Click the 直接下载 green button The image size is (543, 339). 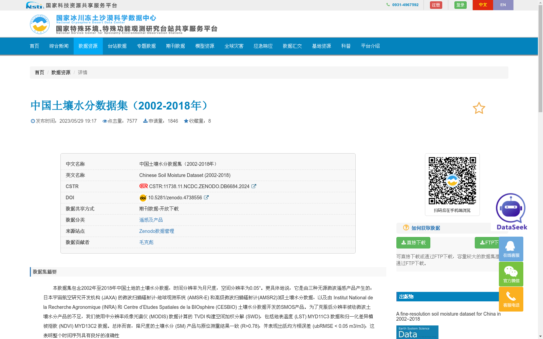click(x=413, y=243)
